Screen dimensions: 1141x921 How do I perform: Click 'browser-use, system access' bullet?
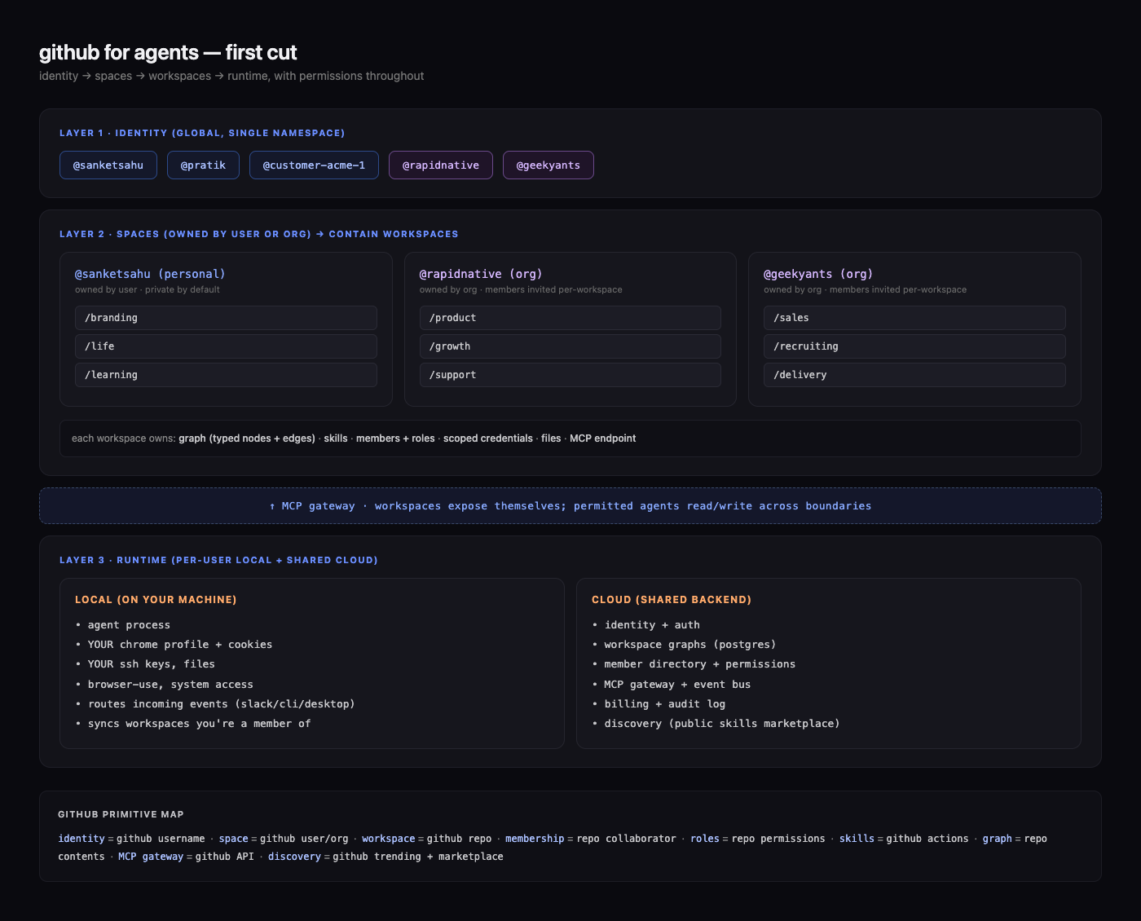click(164, 685)
